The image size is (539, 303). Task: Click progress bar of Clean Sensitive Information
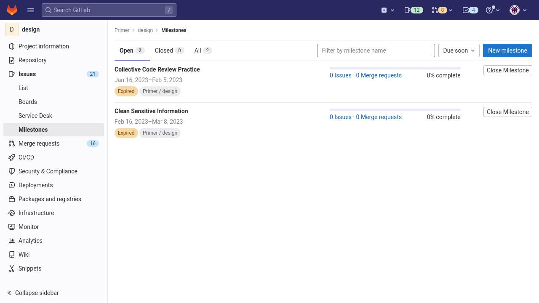click(395, 109)
